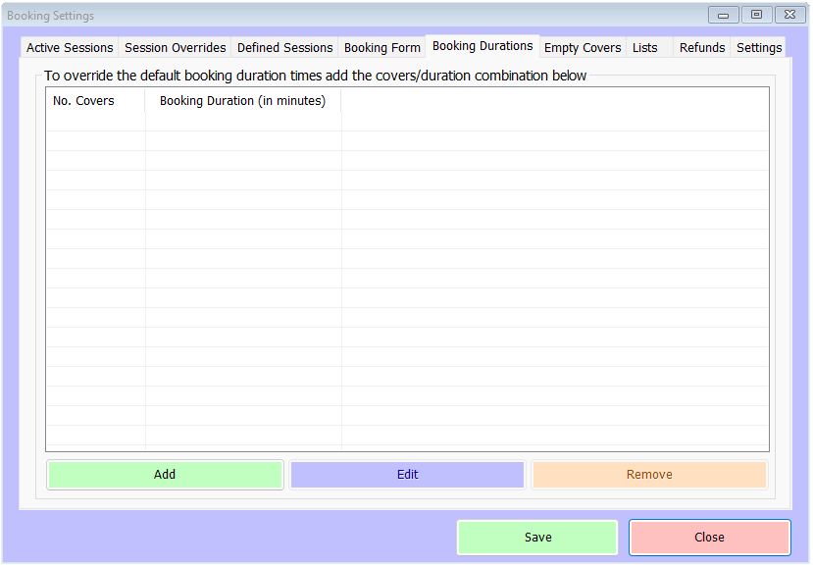
Task: Click the Edit button
Action: click(407, 475)
